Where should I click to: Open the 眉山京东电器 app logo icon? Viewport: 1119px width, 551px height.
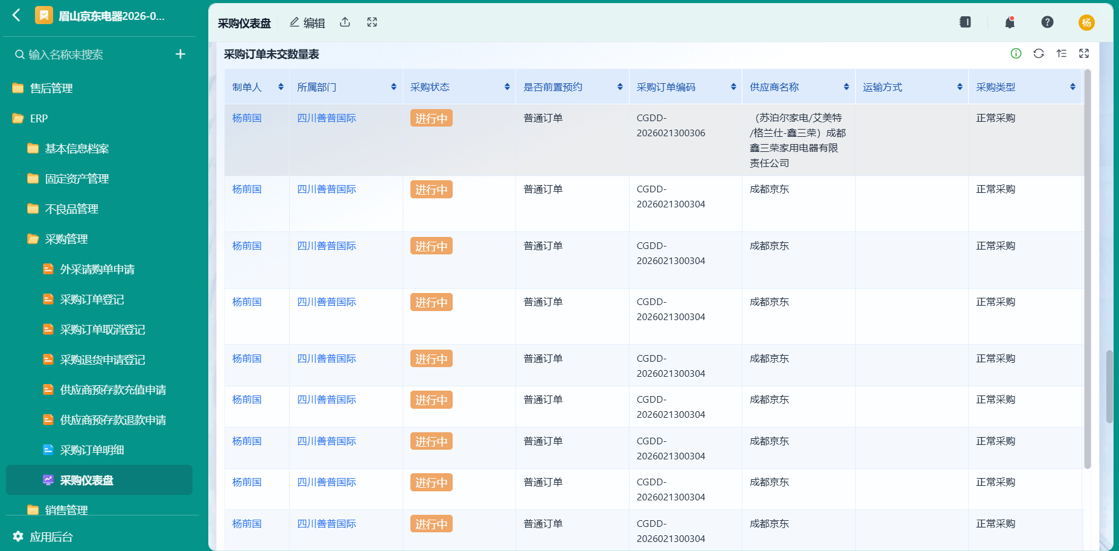point(43,15)
